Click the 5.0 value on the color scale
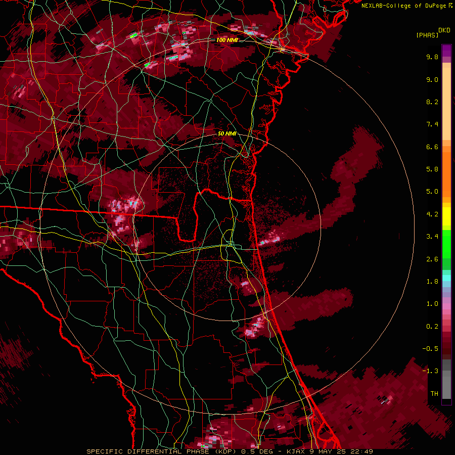The image size is (455, 455). [432, 192]
